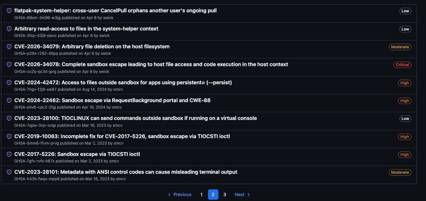Click shield icon beside CVE-2026-34078 advisory

click(x=9, y=65)
